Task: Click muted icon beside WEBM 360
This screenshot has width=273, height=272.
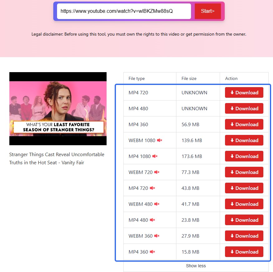Action: click(157, 236)
